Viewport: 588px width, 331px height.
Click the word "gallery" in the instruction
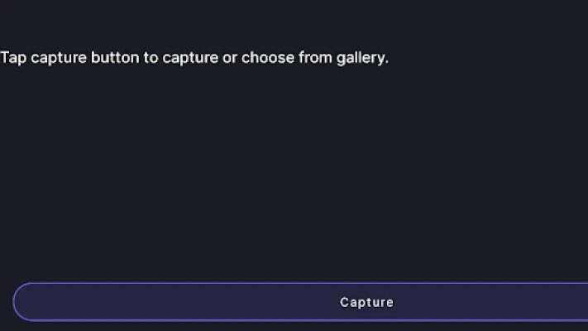[x=361, y=58]
